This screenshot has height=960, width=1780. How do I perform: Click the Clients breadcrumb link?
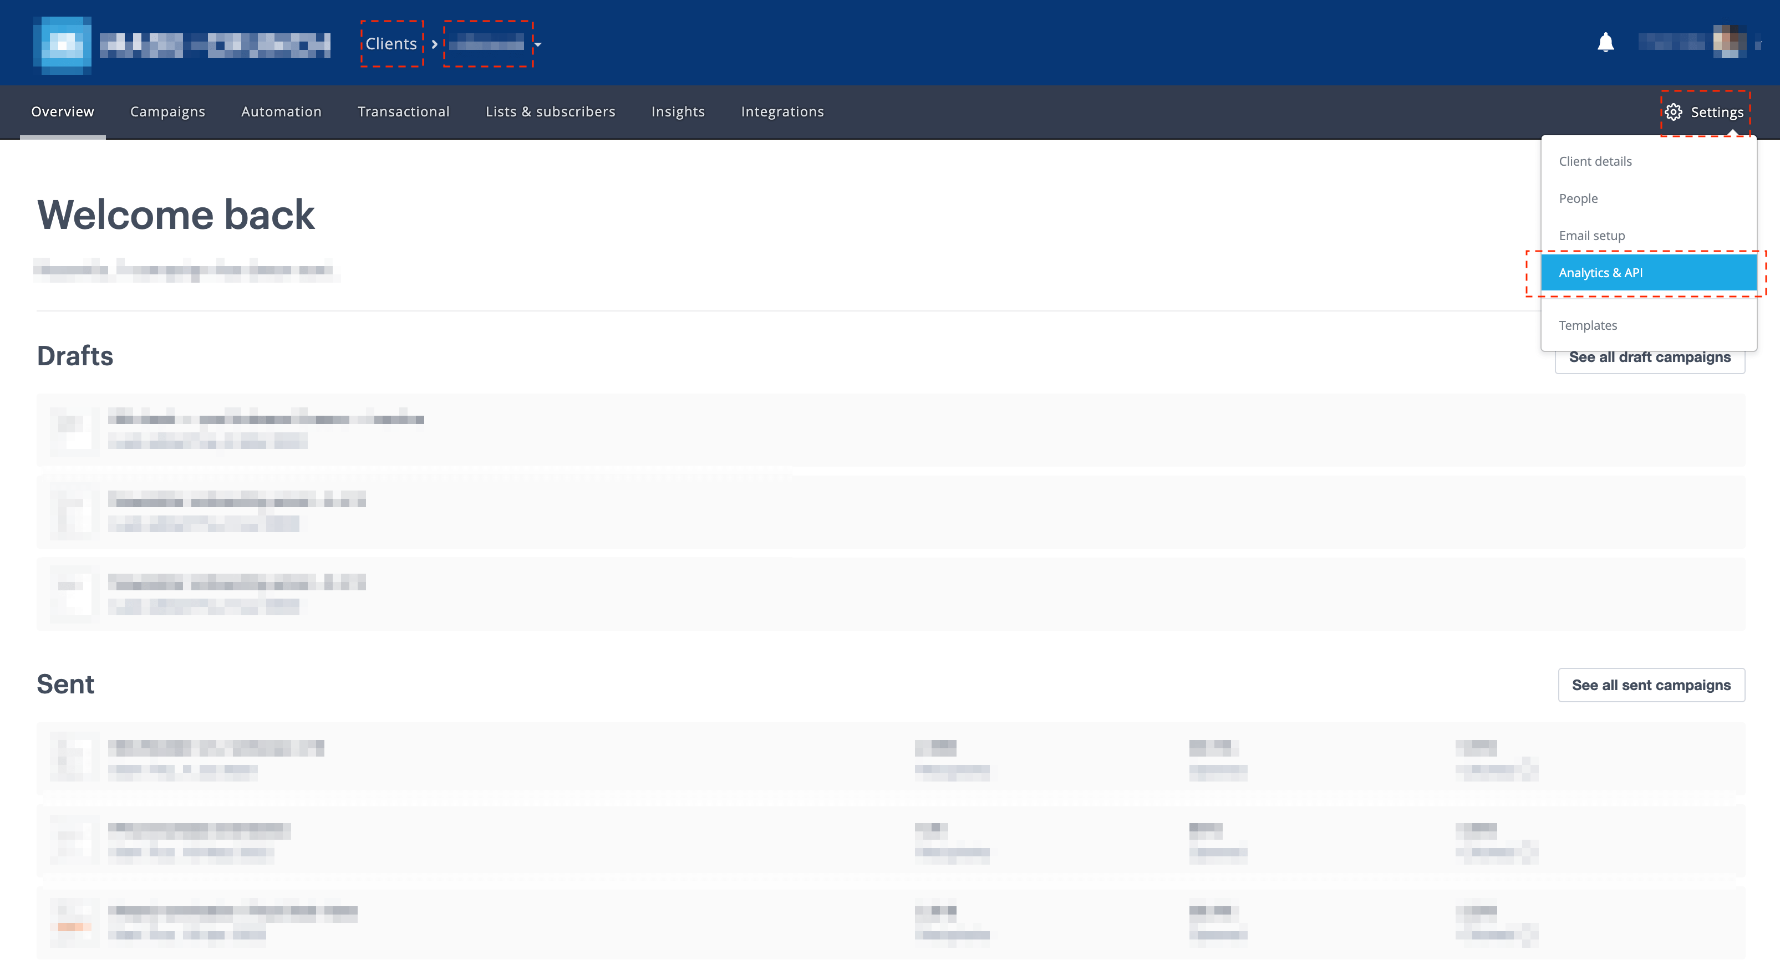[x=391, y=44]
